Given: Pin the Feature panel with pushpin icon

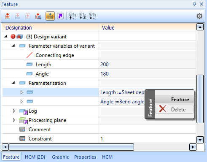Looking at the screenshot, I should 194,4.
